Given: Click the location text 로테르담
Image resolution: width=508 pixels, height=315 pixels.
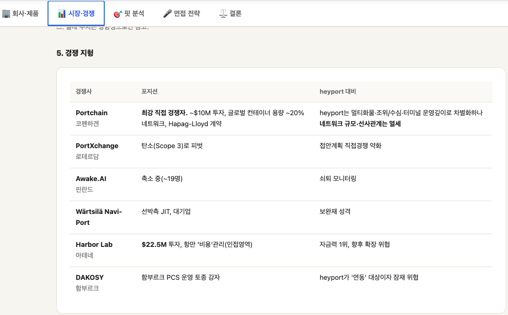Looking at the screenshot, I should coord(87,156).
